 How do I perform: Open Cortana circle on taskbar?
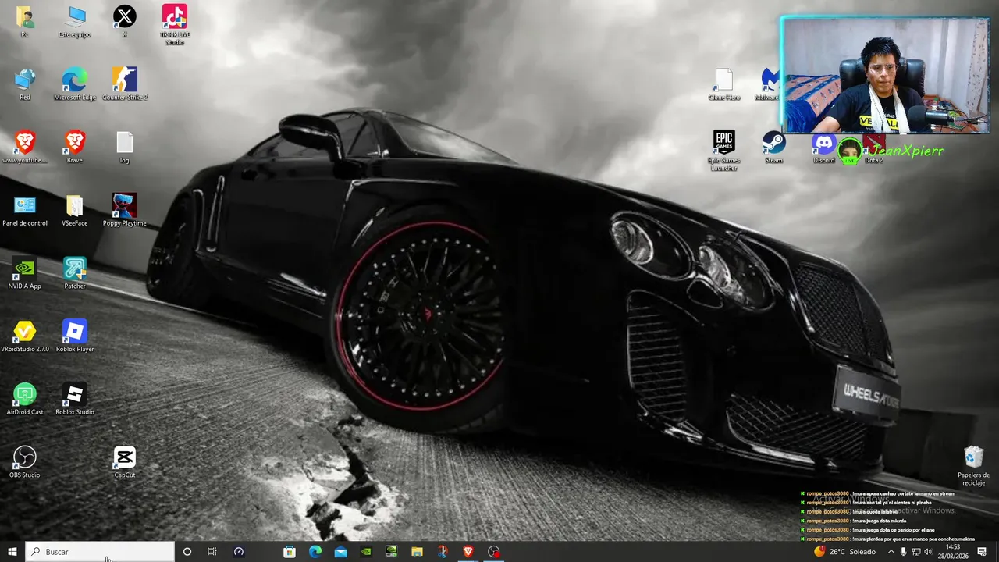(187, 552)
